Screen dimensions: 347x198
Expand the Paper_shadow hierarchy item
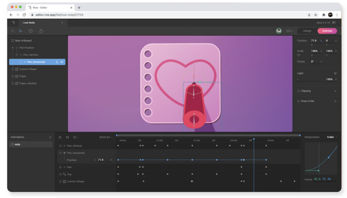pos(12,83)
